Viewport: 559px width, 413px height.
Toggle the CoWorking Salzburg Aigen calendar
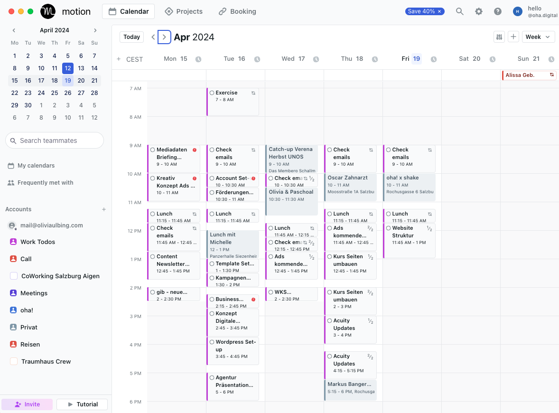[13, 276]
